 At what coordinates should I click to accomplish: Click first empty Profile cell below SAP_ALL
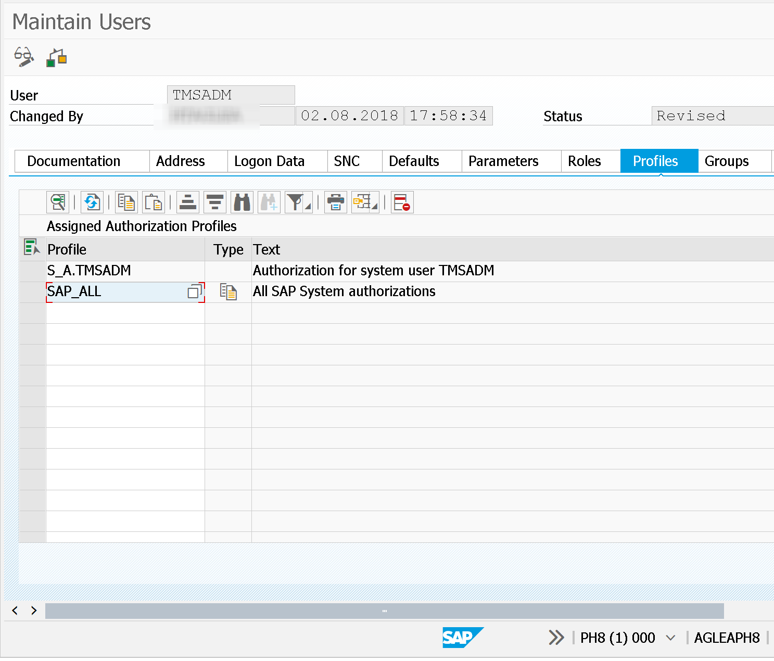tap(125, 313)
